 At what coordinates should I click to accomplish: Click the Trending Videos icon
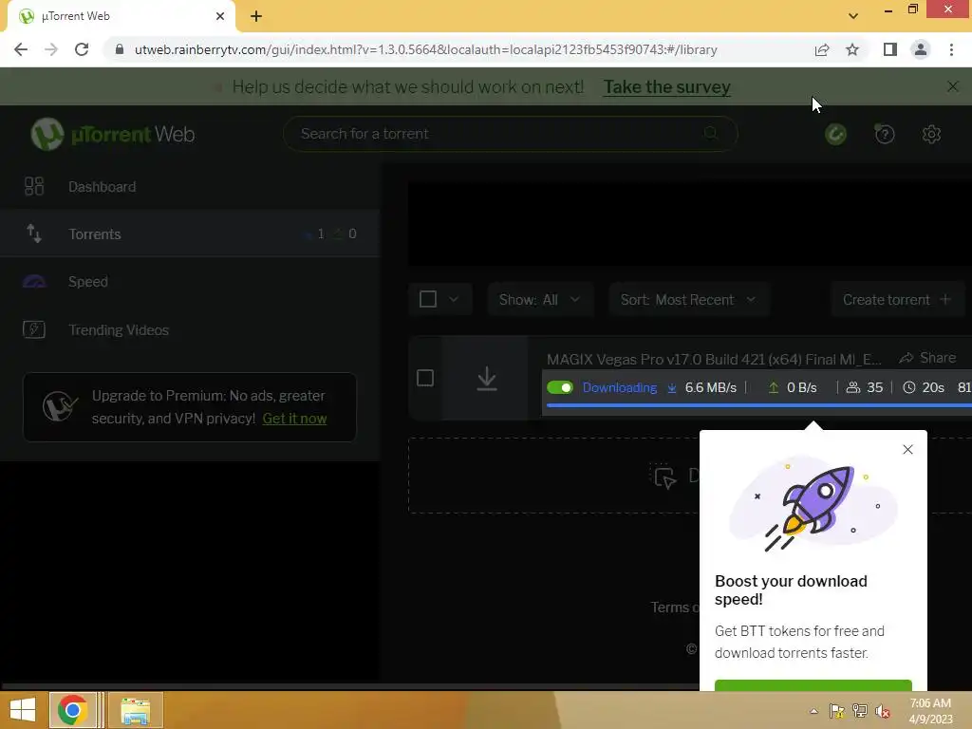(34, 329)
